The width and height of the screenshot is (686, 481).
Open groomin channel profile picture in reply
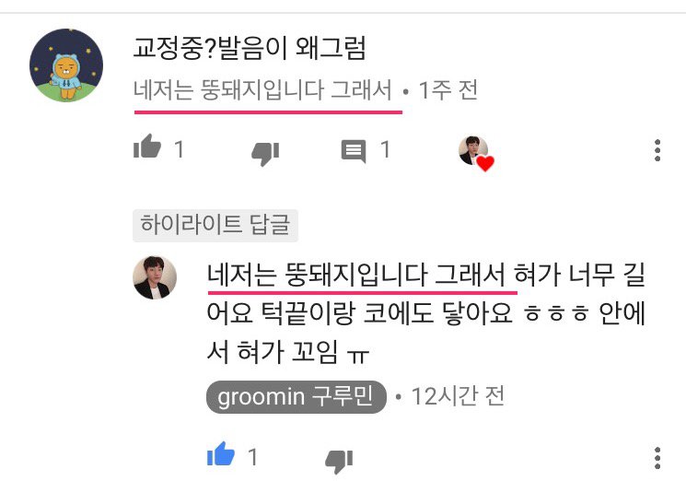click(155, 277)
